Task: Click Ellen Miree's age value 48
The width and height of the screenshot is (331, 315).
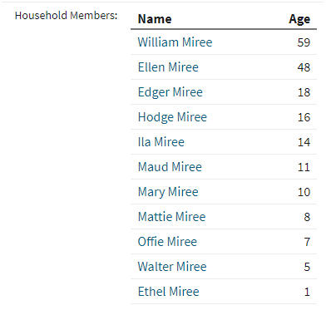Action: [x=304, y=67]
